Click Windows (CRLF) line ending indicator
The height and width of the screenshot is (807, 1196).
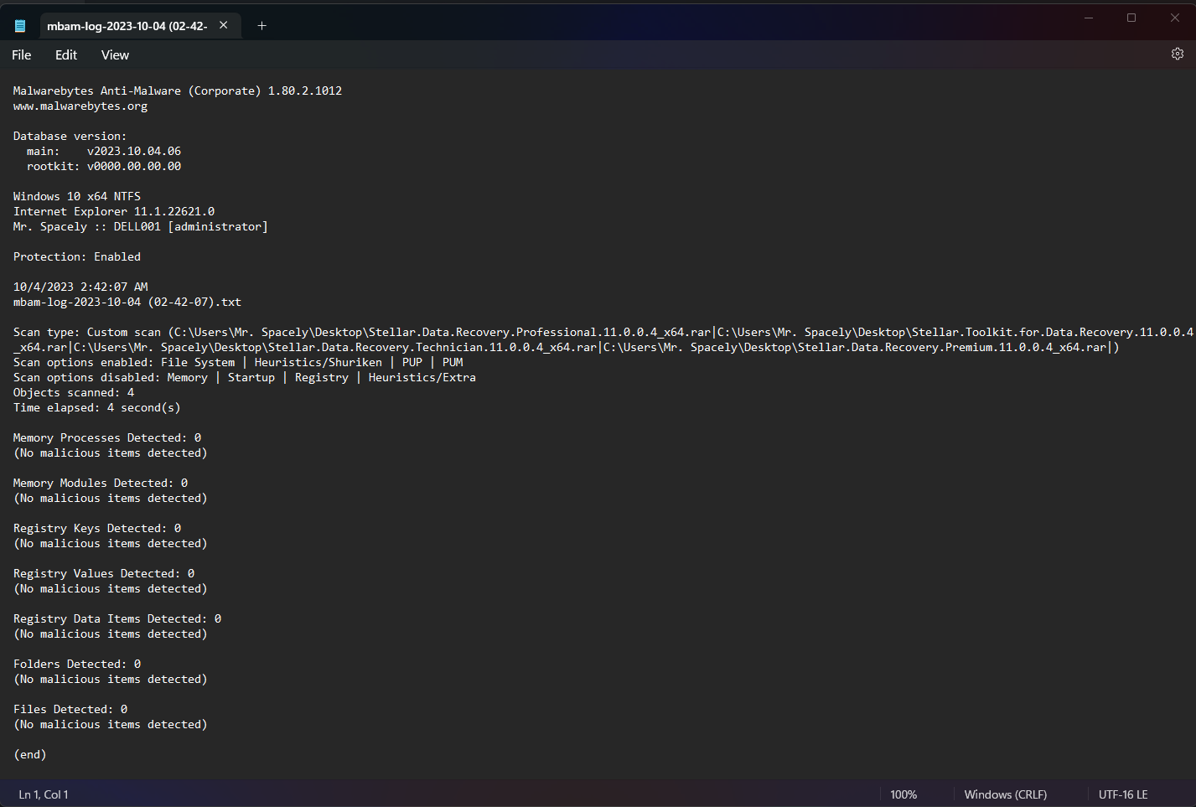click(1005, 794)
